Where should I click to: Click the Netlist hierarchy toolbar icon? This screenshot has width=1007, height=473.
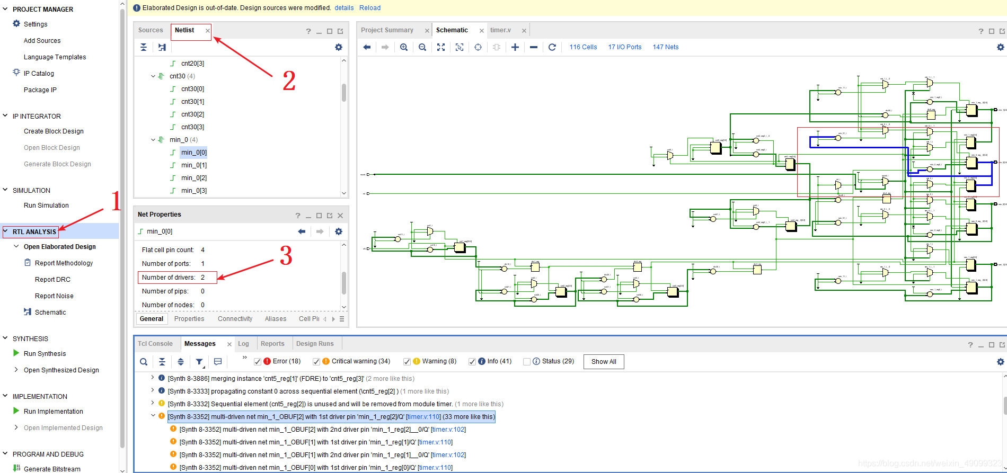point(162,47)
